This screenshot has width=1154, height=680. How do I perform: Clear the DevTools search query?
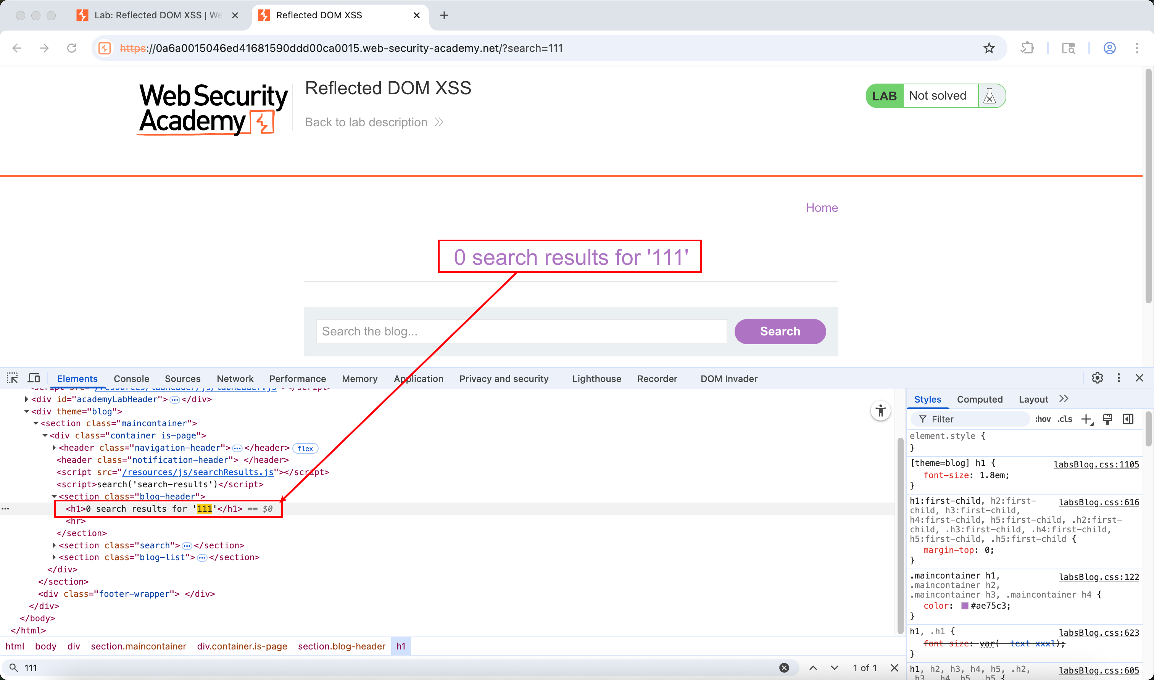tap(784, 668)
